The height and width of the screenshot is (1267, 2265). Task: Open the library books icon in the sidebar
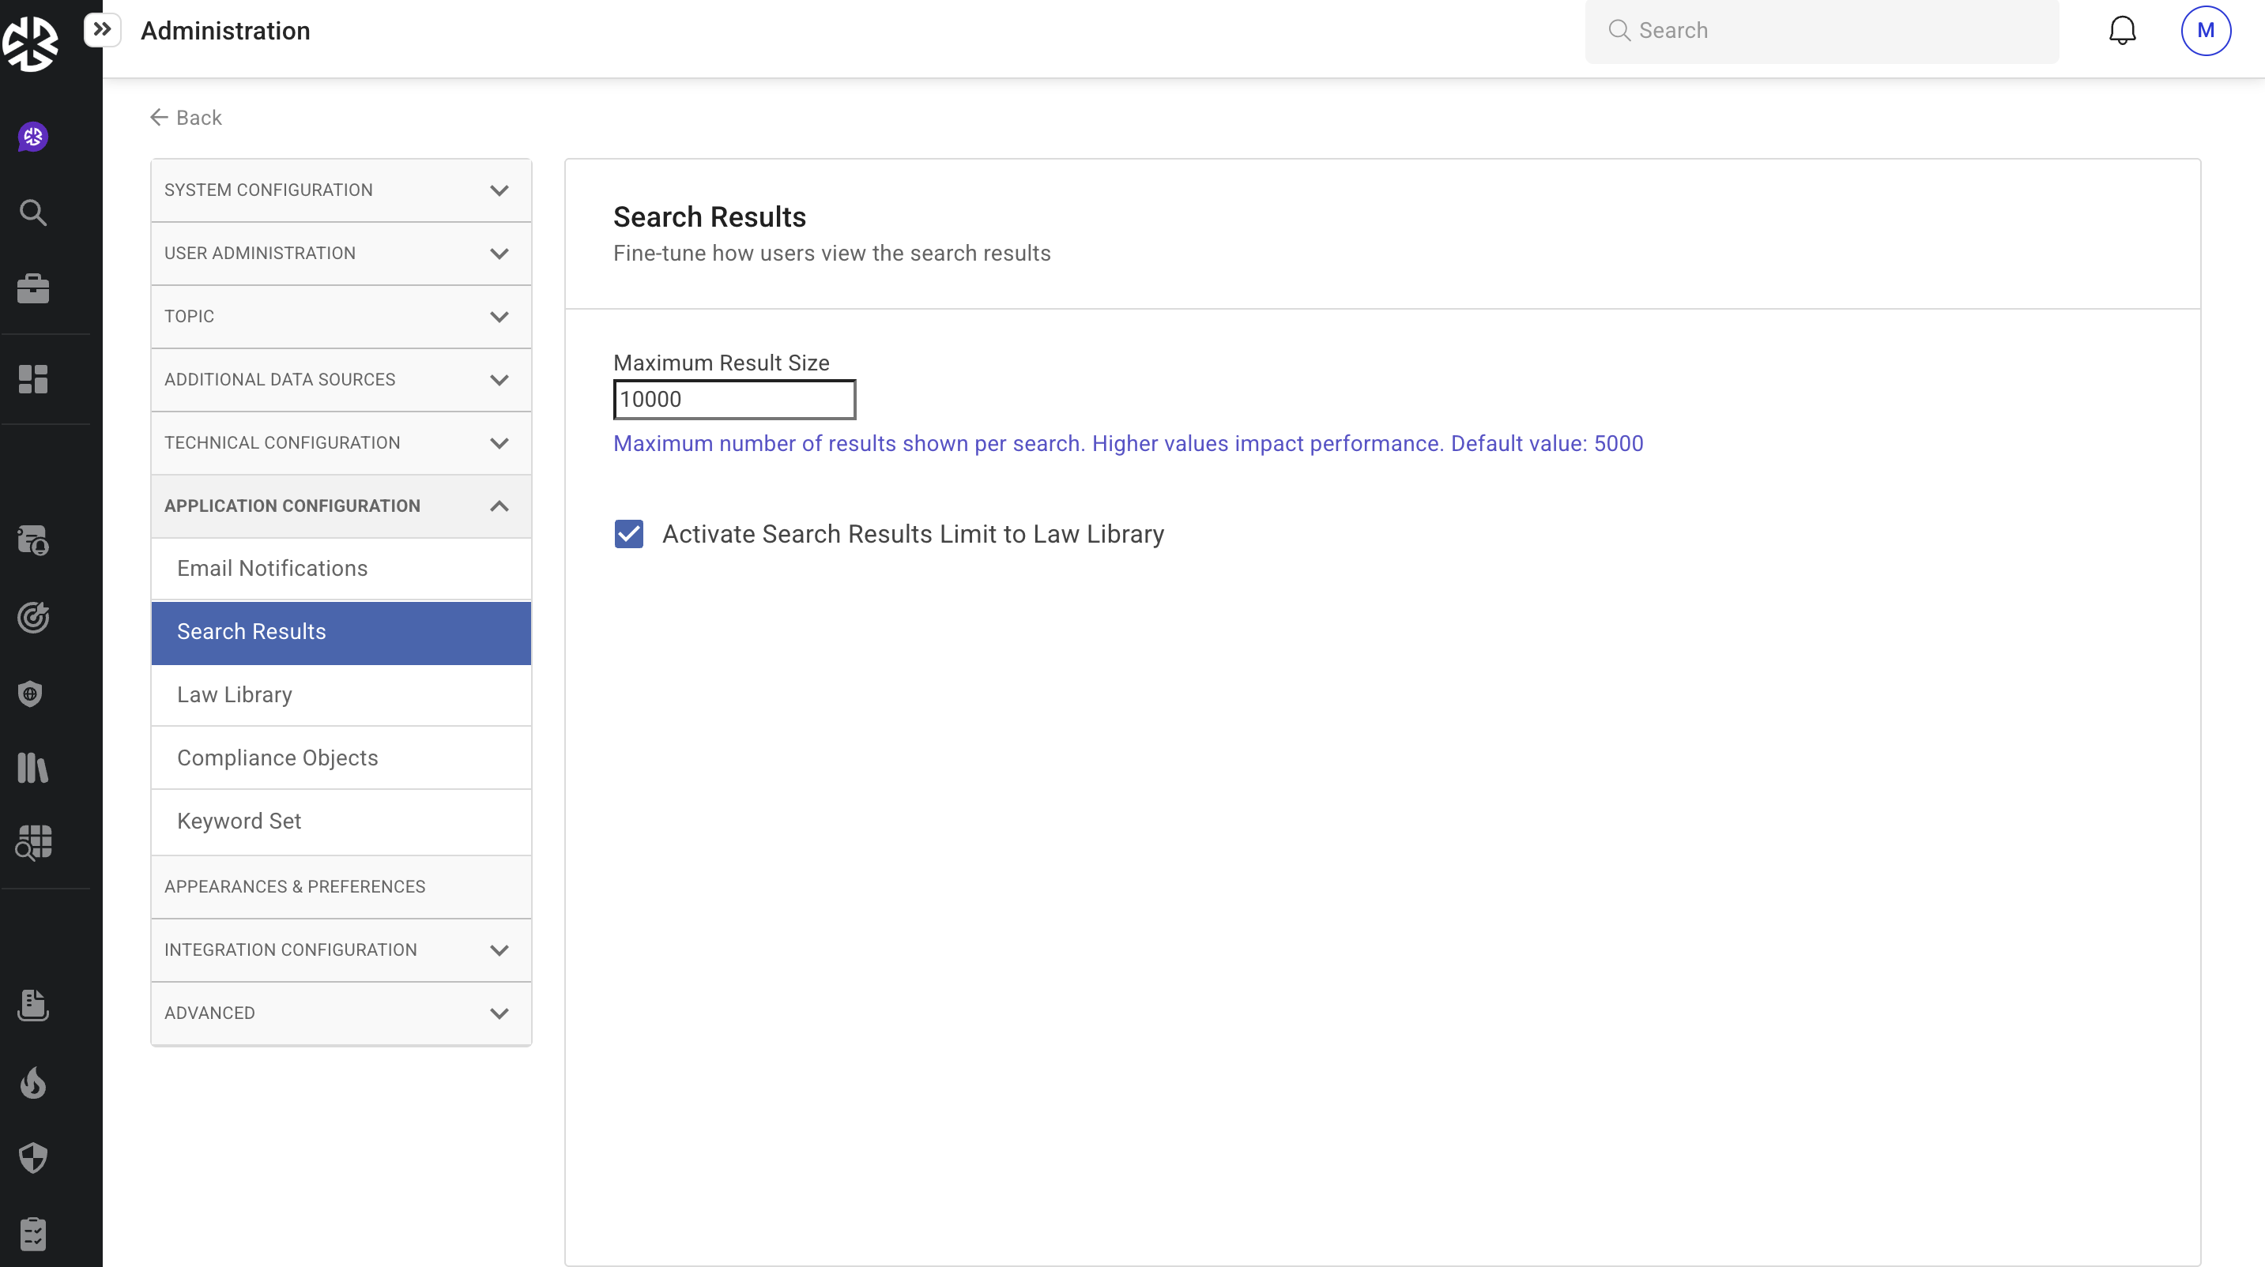tap(32, 768)
